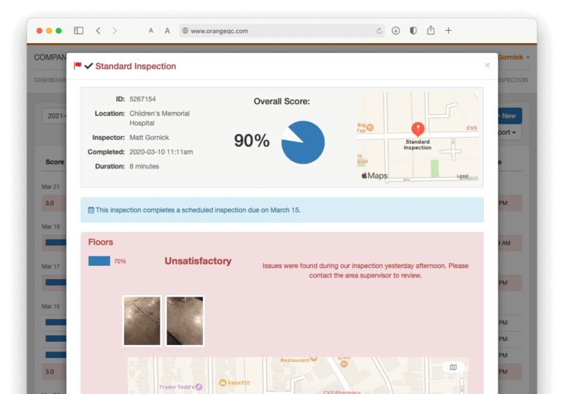Click the Floors 70% score bar
The width and height of the screenshot is (563, 394).
click(99, 261)
